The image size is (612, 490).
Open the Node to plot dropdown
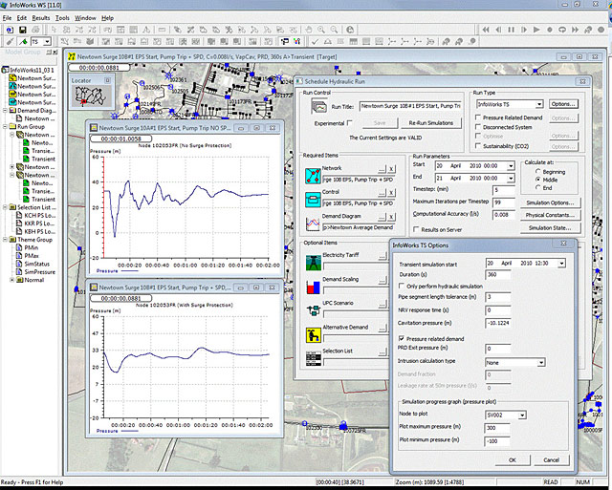tap(522, 415)
